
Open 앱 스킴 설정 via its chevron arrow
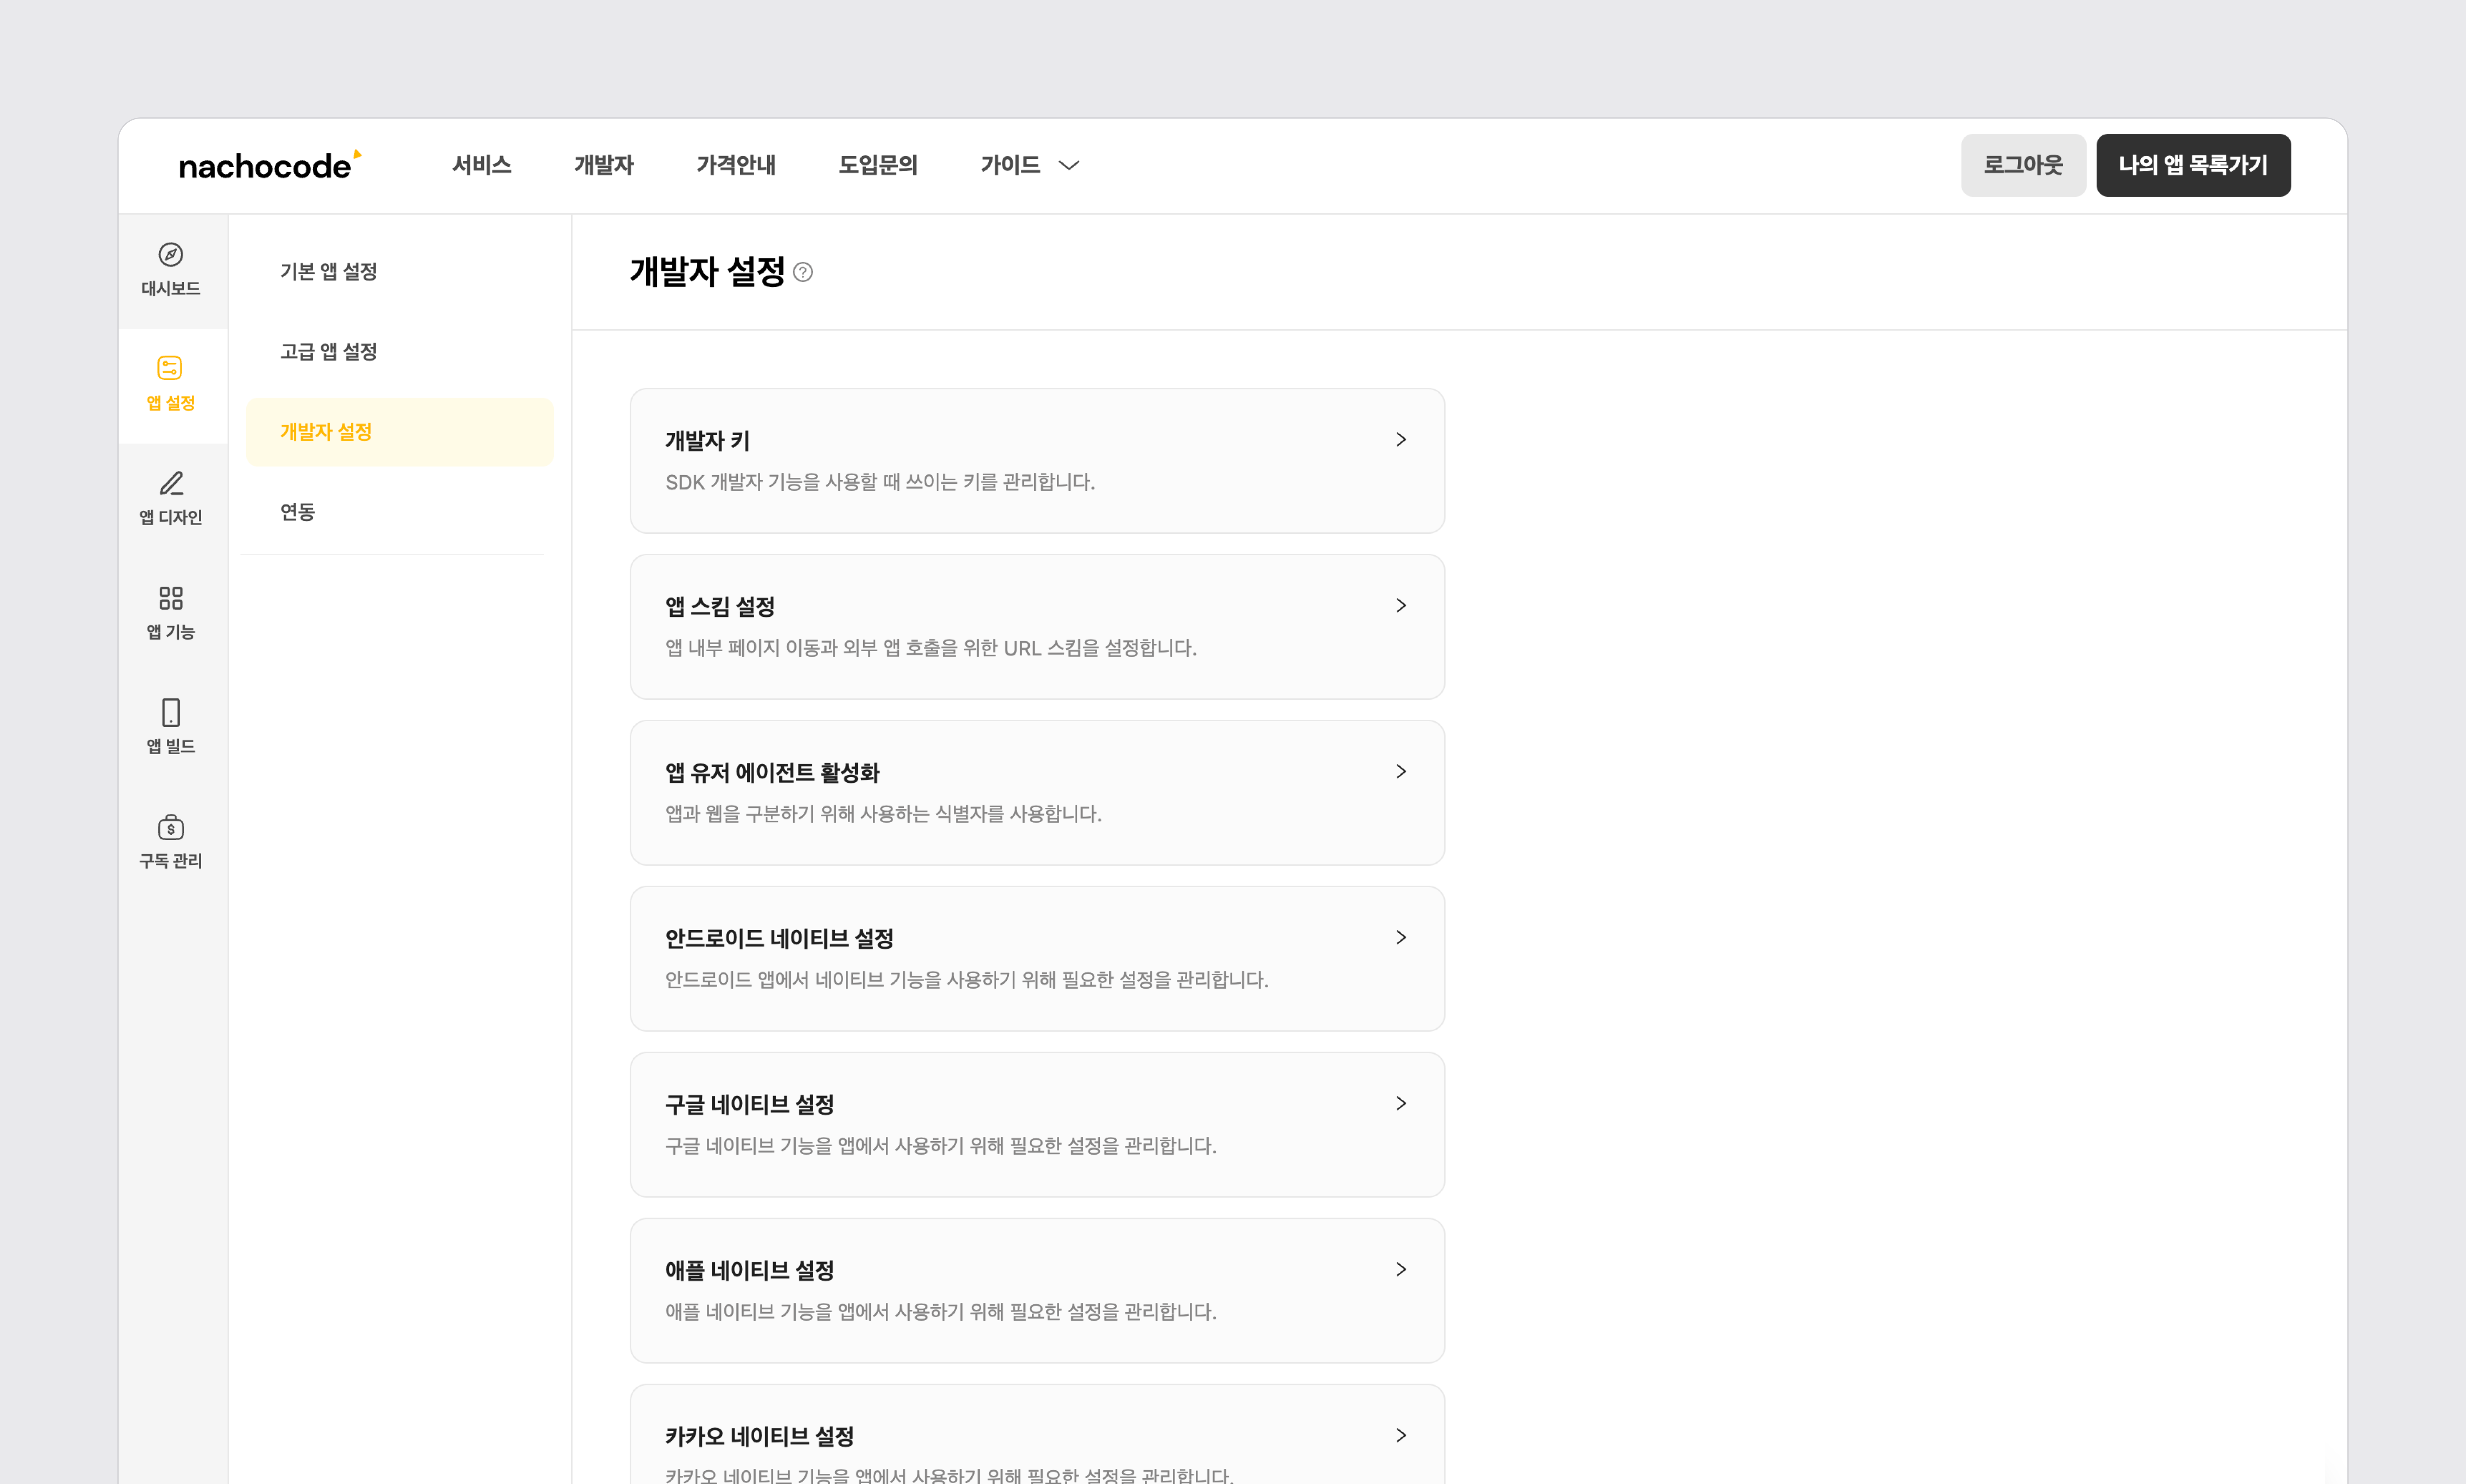pyautogui.click(x=1401, y=606)
